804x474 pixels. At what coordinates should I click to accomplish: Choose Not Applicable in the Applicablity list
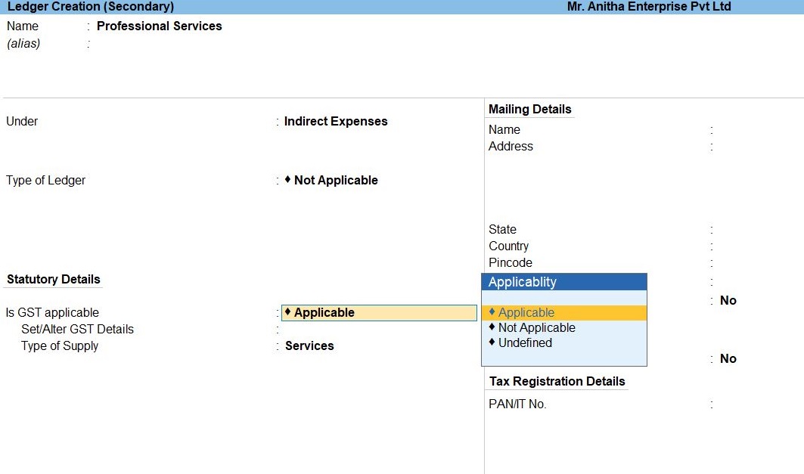pos(536,328)
